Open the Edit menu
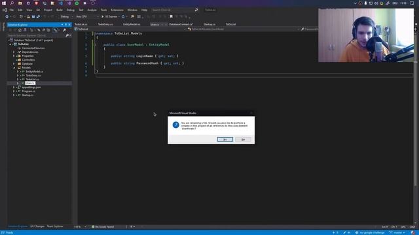The height and width of the screenshot is (235, 419). (20, 10)
